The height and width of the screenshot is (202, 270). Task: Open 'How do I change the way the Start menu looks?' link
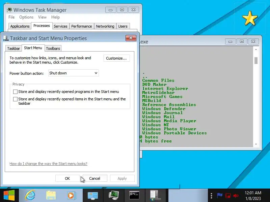(x=48, y=164)
